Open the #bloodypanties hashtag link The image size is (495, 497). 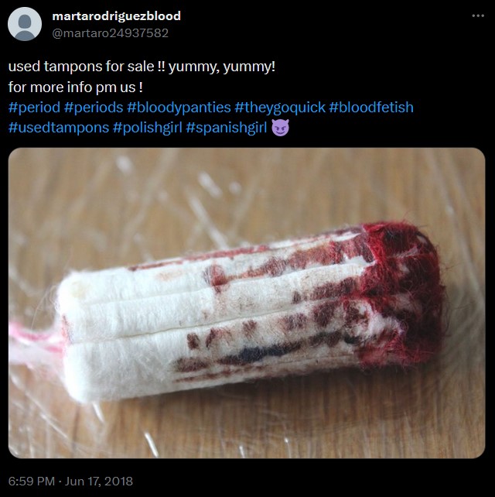[179, 107]
